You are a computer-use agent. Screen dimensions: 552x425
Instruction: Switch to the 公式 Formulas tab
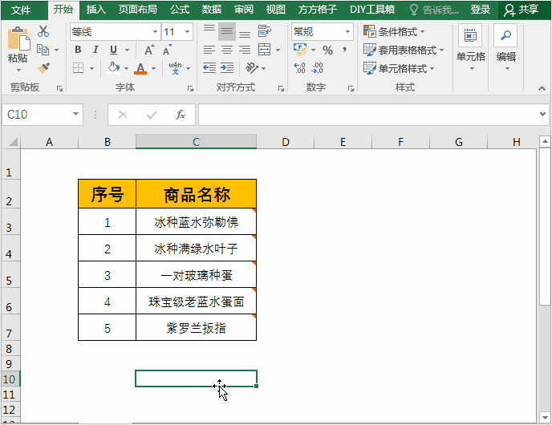(180, 10)
